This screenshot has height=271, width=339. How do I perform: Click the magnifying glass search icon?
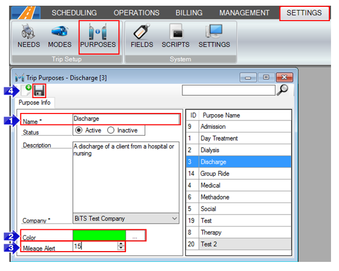283,90
